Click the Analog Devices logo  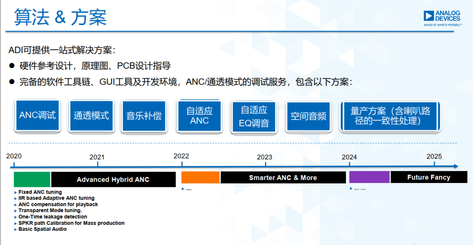pyautogui.click(x=442, y=18)
